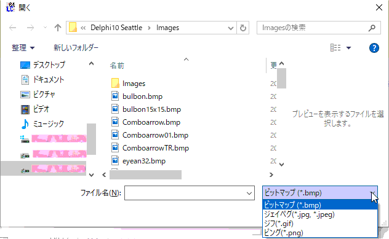Choose ジフ(*.gif) filter option
Image resolution: width=389 pixels, height=239 pixels.
320,224
